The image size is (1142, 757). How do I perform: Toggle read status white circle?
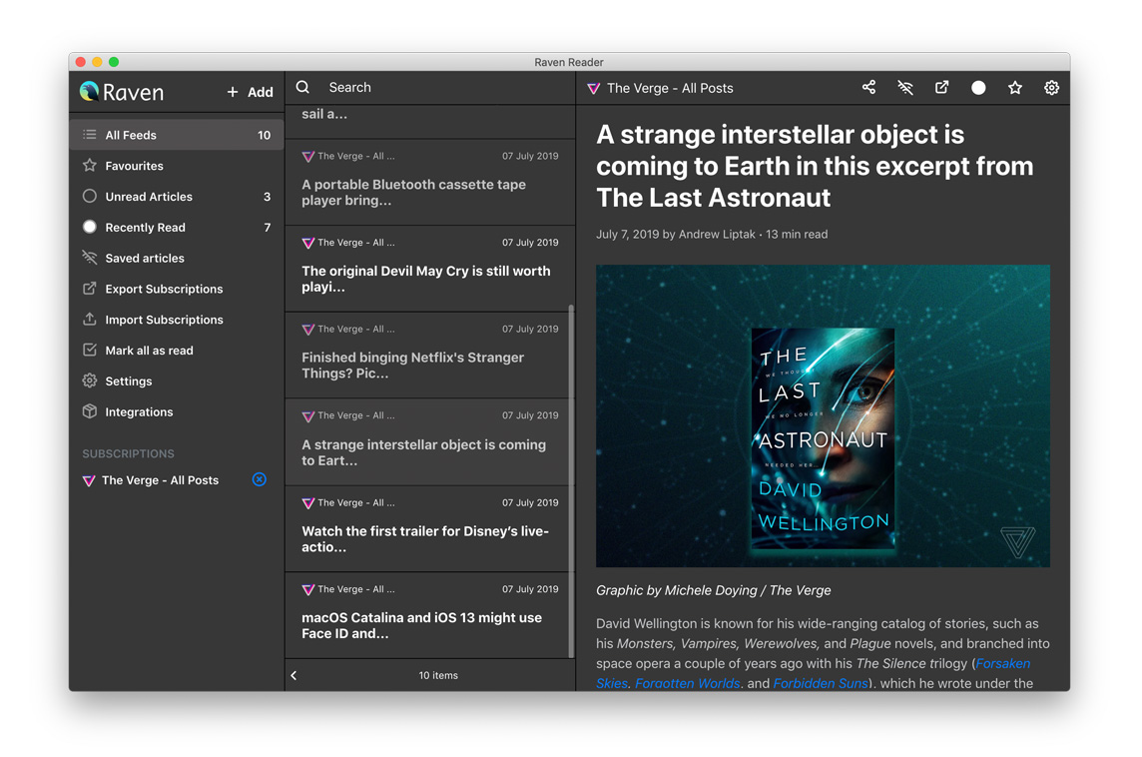[x=978, y=88]
